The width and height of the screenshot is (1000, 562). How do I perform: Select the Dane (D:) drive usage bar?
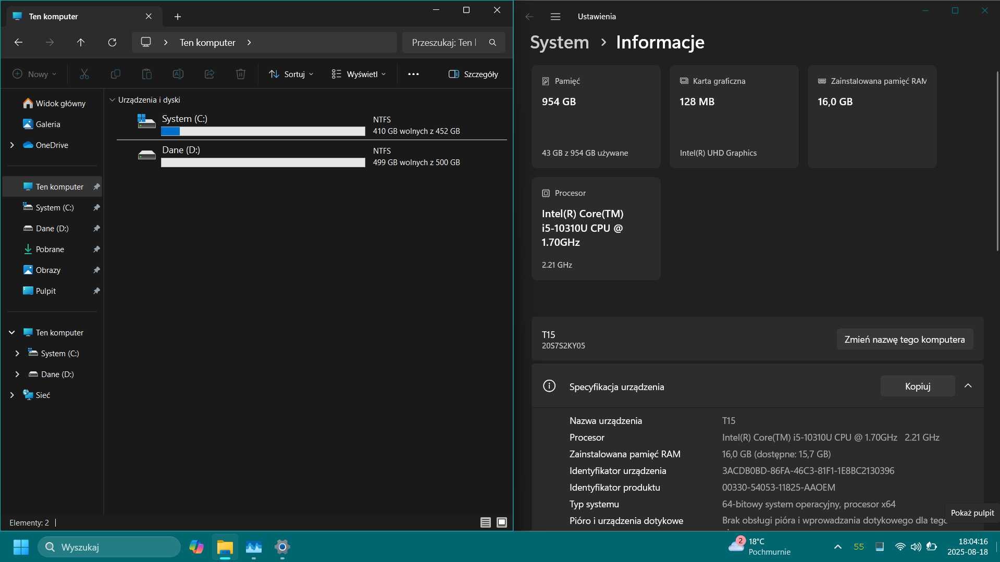(x=263, y=163)
